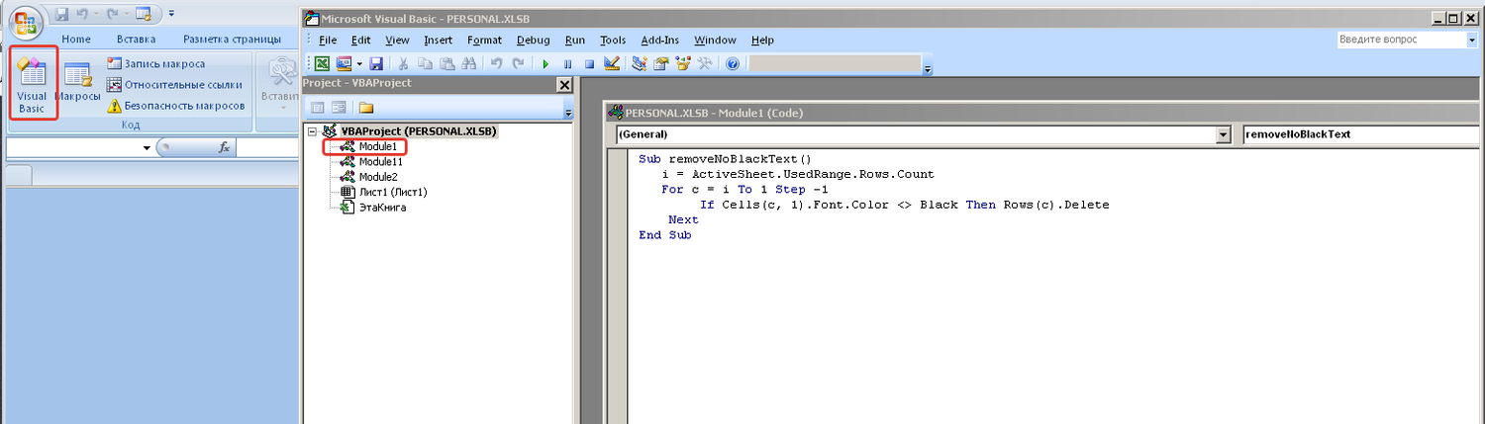Click View Microsoft Excel toolbar icon
The height and width of the screenshot is (424, 1485).
(x=323, y=63)
